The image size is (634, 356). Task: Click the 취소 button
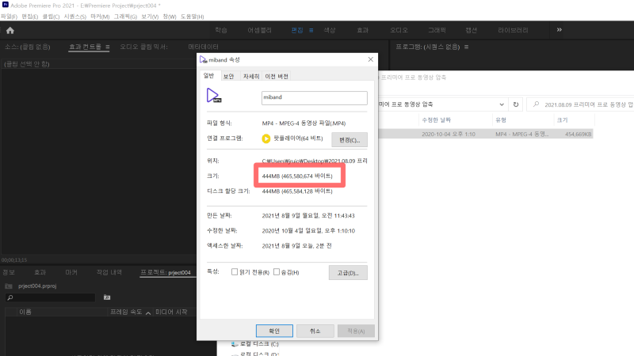315,331
